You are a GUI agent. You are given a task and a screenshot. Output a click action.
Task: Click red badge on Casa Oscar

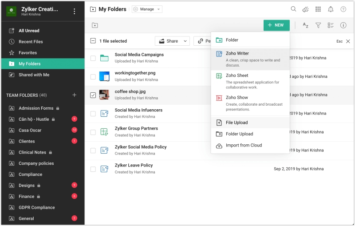pos(74,130)
